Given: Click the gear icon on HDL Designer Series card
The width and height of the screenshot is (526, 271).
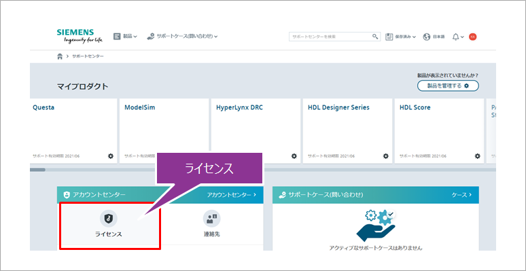Looking at the screenshot, I should [386, 156].
